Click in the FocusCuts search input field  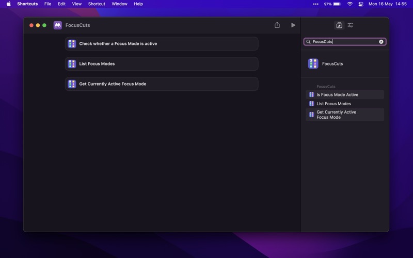(x=345, y=42)
